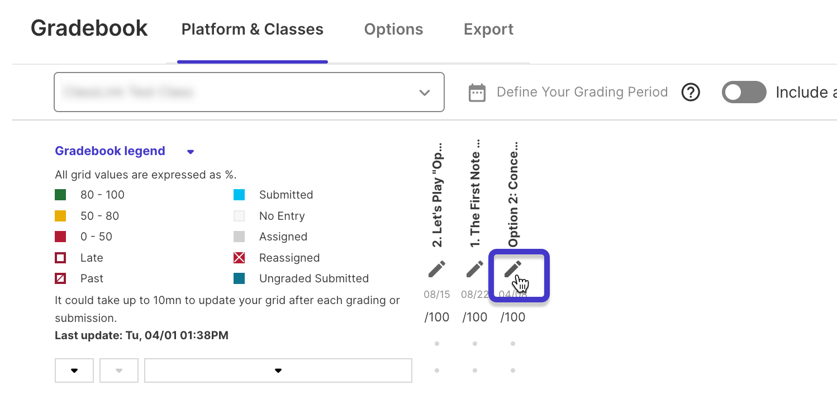Open the wide dropdown below the legend

tap(278, 370)
